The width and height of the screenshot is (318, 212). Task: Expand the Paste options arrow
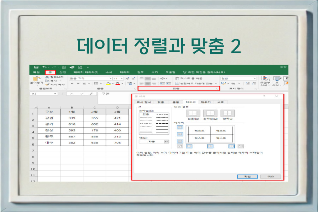coord(37,85)
